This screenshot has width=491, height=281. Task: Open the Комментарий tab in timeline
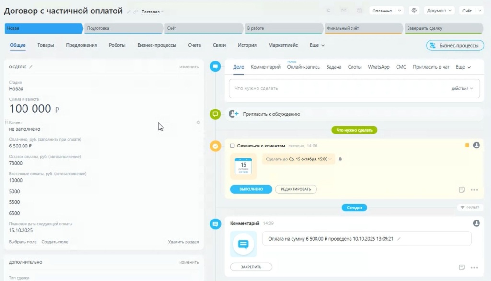[265, 67]
